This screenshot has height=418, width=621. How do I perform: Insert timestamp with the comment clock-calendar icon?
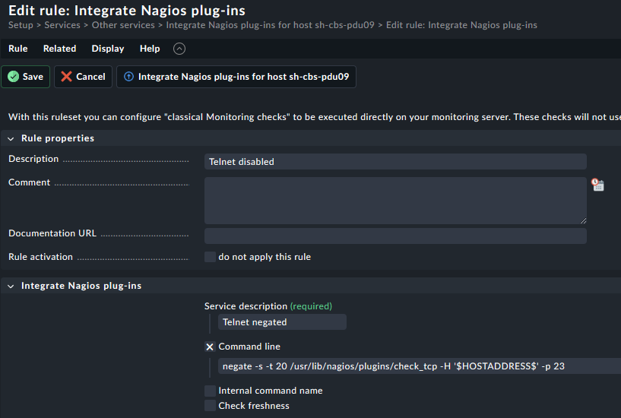click(x=597, y=185)
